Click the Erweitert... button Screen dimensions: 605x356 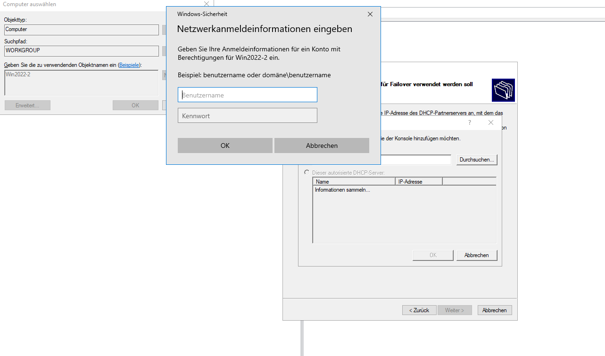(27, 105)
